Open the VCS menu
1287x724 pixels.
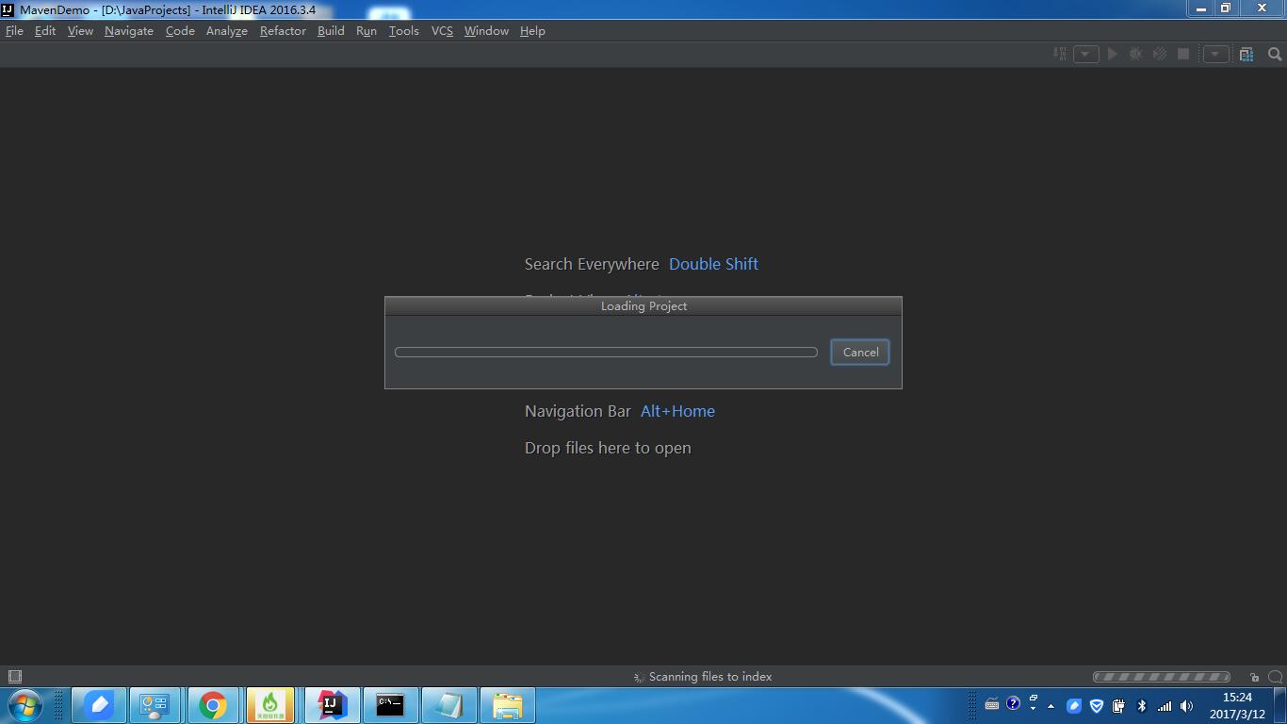tap(442, 30)
